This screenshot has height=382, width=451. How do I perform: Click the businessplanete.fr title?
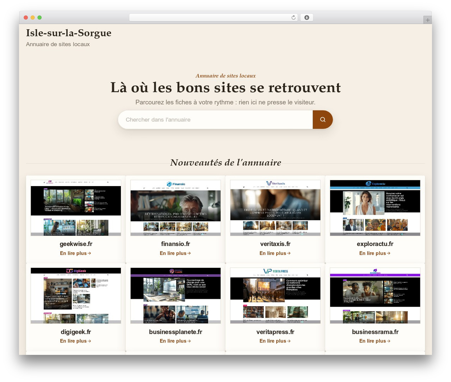[175, 332]
